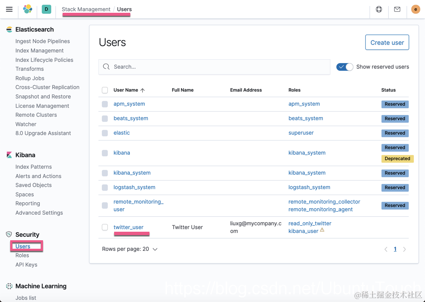
Task: Open the newsfeed mail icon
Action: coord(397,9)
